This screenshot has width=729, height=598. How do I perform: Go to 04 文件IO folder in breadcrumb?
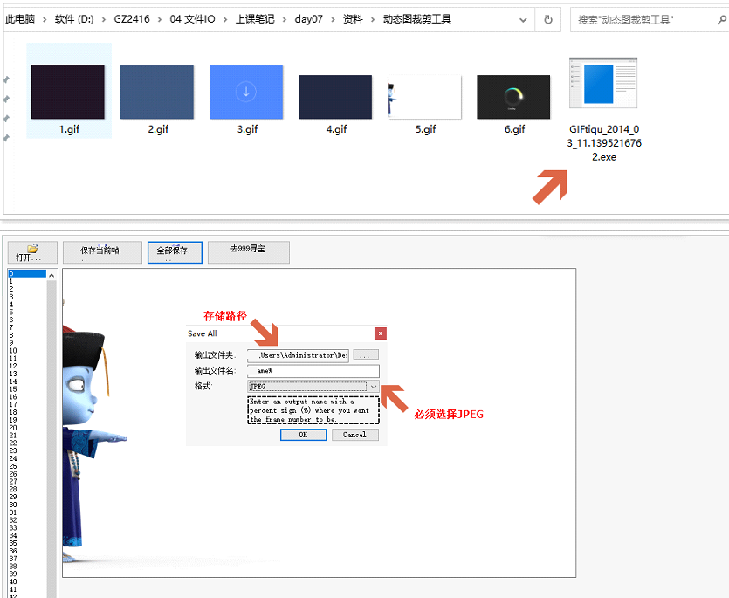click(192, 19)
